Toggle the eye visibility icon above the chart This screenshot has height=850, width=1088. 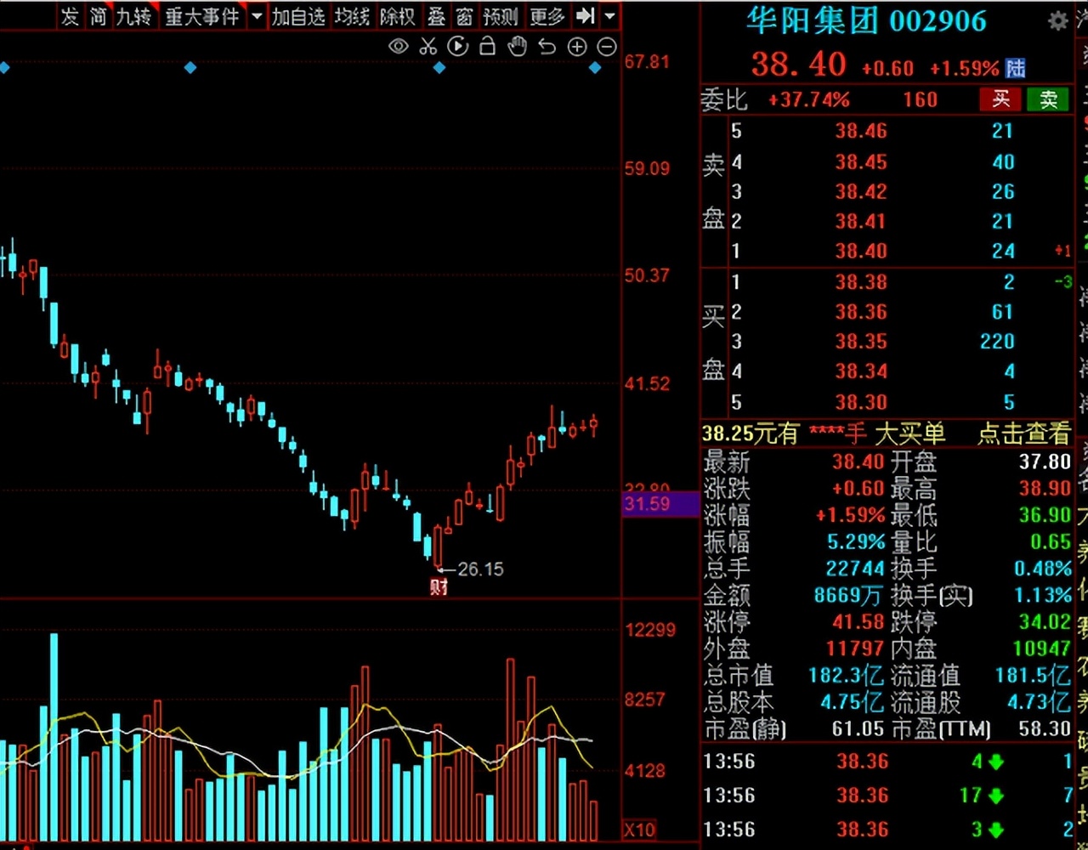pos(398,47)
